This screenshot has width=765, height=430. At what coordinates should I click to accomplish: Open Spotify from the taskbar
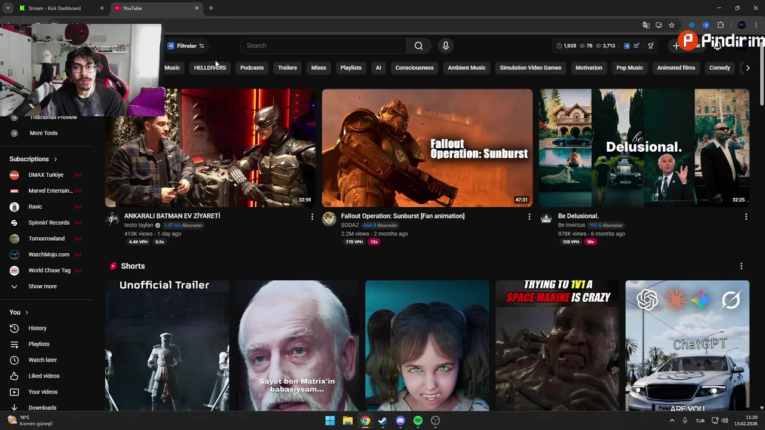pyautogui.click(x=418, y=420)
